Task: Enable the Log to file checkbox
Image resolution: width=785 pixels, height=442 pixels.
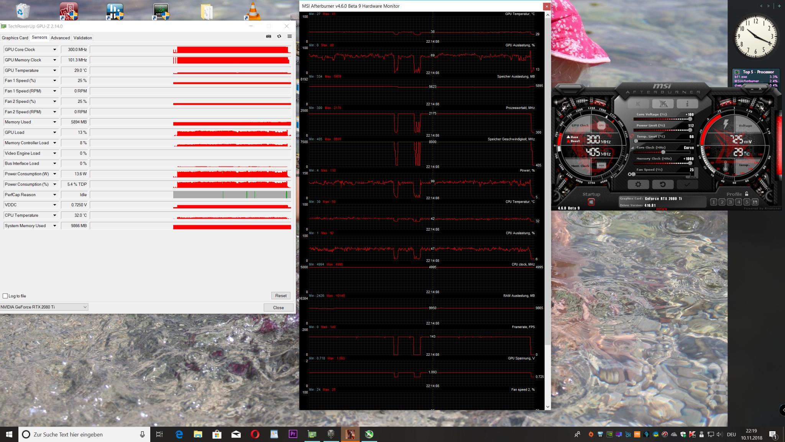Action: [x=5, y=296]
